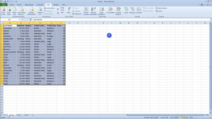Select the Sheet2 worksheet tab
The width and height of the screenshot is (212, 119).
[19, 115]
